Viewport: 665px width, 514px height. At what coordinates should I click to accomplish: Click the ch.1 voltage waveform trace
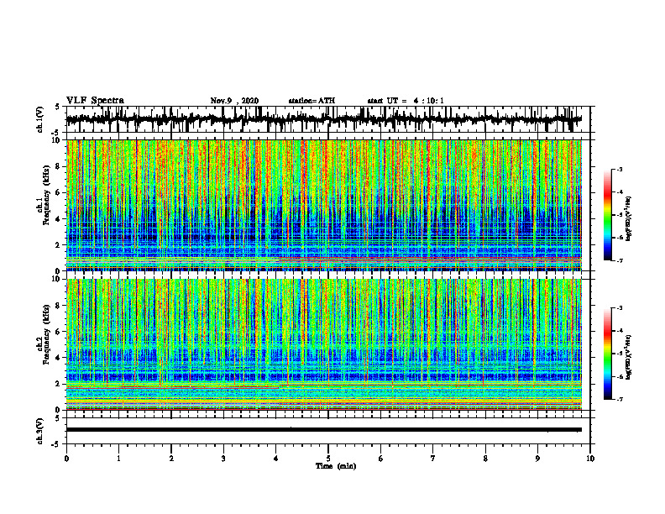click(x=324, y=119)
